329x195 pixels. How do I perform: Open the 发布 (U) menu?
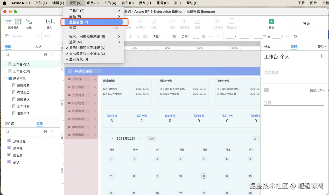(x=128, y=3)
